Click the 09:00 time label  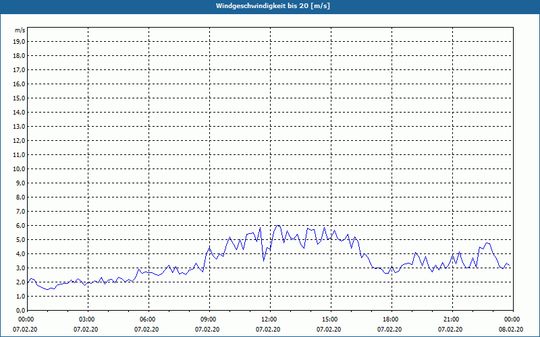click(209, 319)
